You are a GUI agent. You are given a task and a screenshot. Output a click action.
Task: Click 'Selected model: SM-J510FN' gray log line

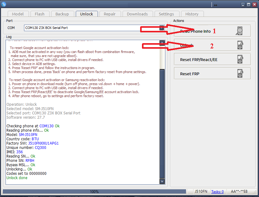click(30, 109)
